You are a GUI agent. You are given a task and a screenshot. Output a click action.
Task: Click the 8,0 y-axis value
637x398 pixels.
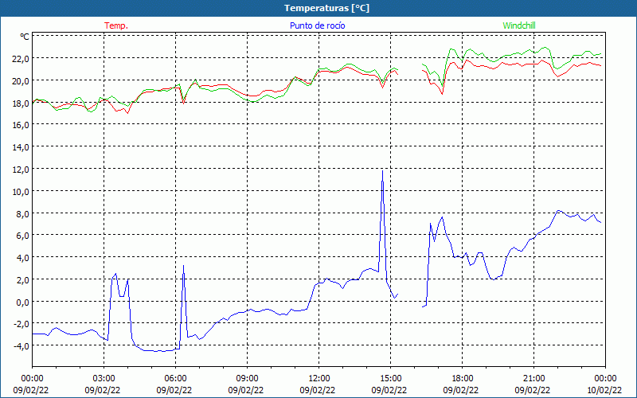(x=23, y=213)
